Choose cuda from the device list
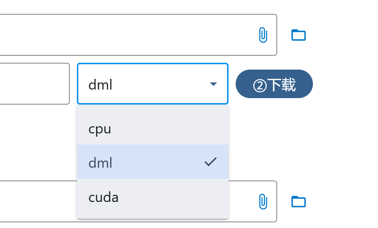Screen dimensions: 378x228 click(x=152, y=197)
